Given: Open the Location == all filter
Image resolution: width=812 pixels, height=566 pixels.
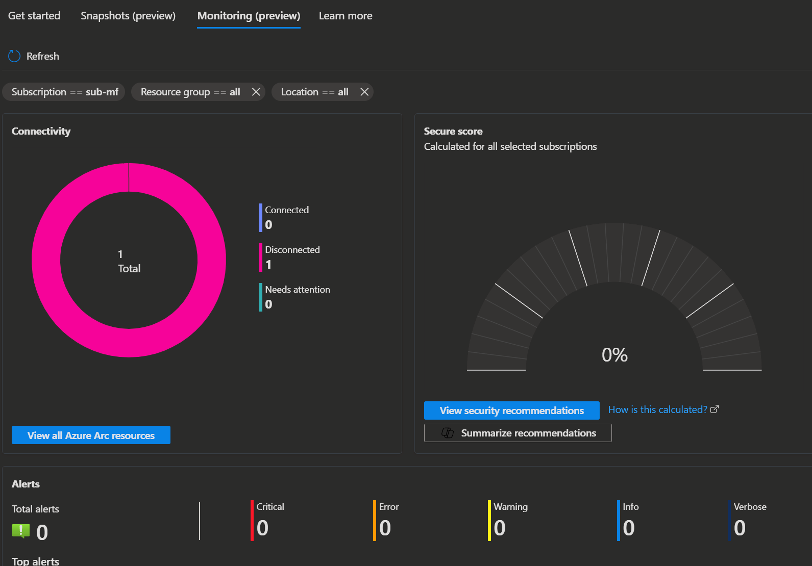Looking at the screenshot, I should [314, 92].
